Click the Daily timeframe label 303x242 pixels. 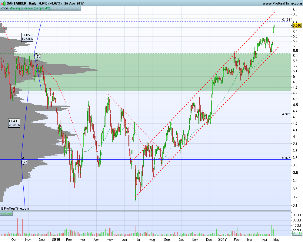[33, 3]
